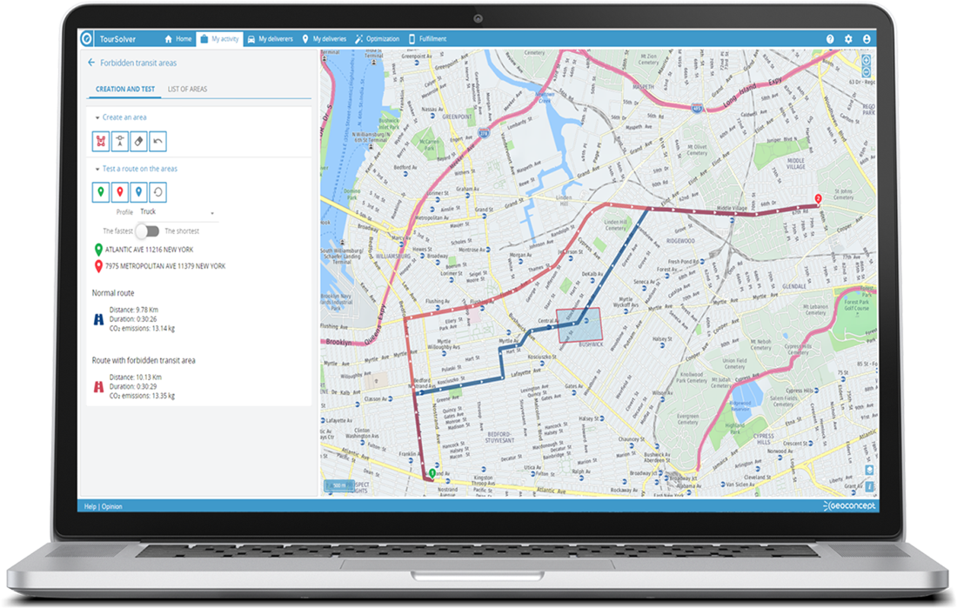Click the map information button

[869, 486]
